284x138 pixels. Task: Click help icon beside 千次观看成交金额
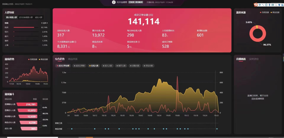click(75, 42)
